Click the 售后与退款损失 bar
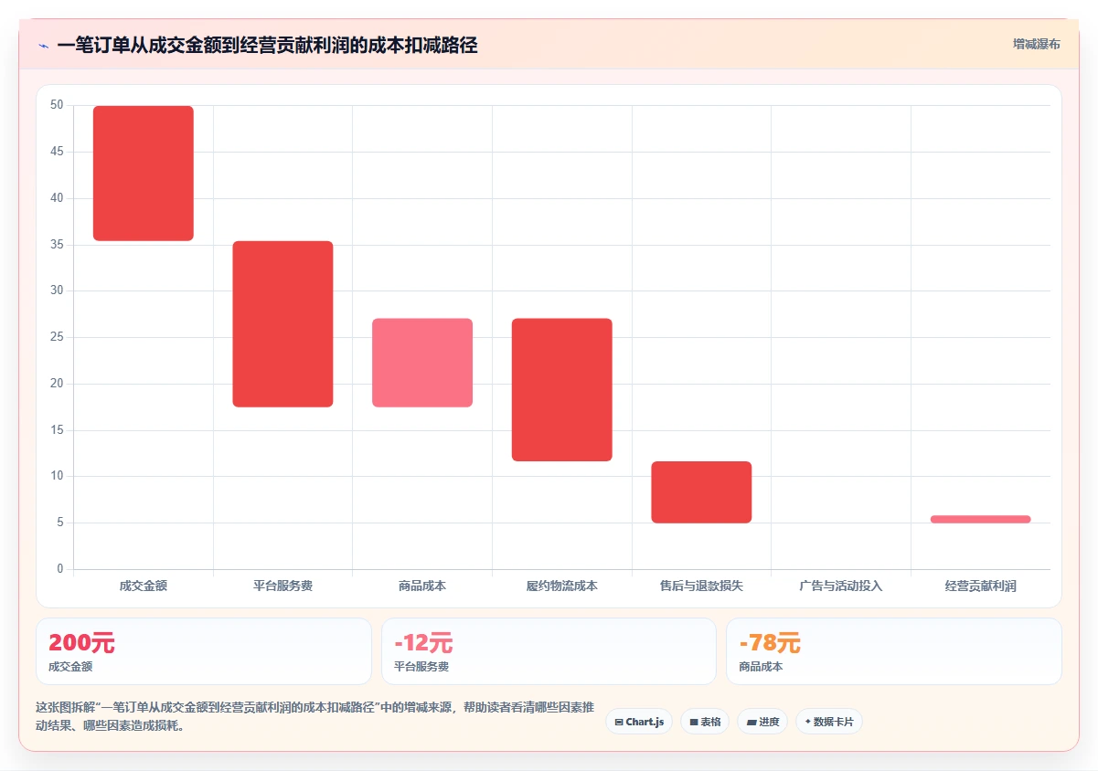 click(701, 492)
